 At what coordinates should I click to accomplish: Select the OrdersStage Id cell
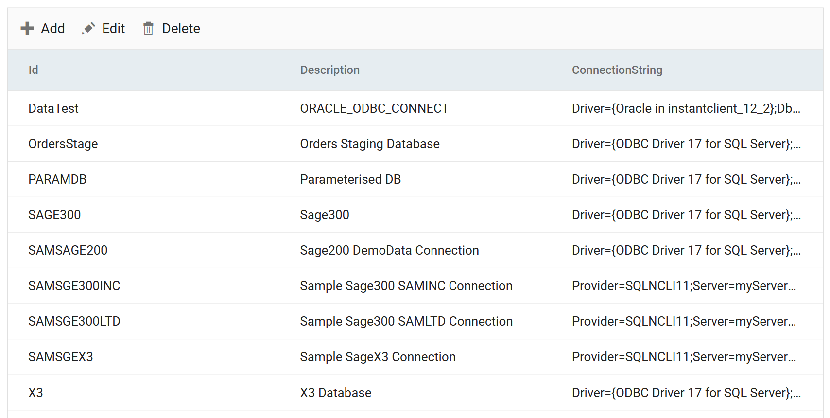63,144
